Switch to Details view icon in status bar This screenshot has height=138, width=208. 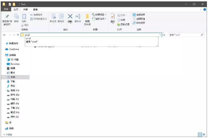click(200, 135)
